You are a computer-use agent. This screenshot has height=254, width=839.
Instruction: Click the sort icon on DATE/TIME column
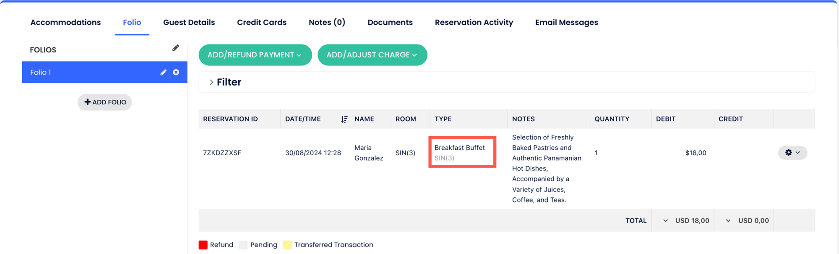344,119
